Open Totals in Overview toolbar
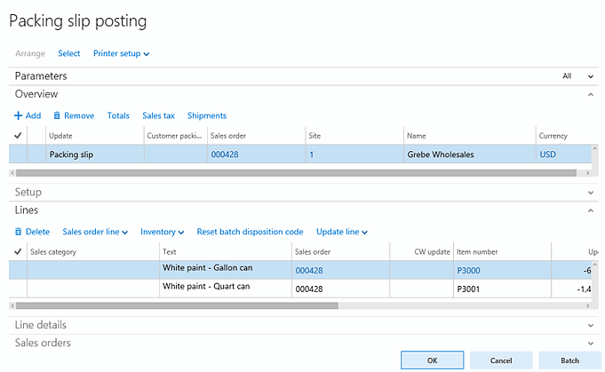605x372 pixels. (118, 115)
